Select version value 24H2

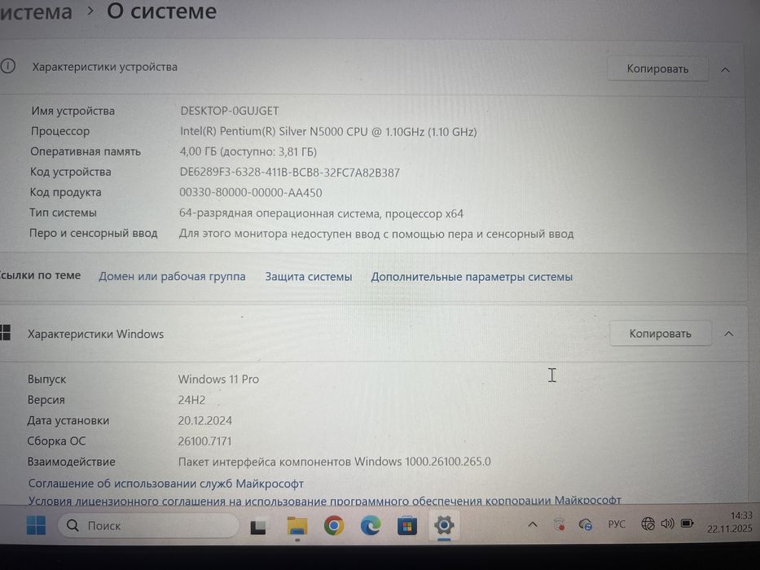(191, 400)
